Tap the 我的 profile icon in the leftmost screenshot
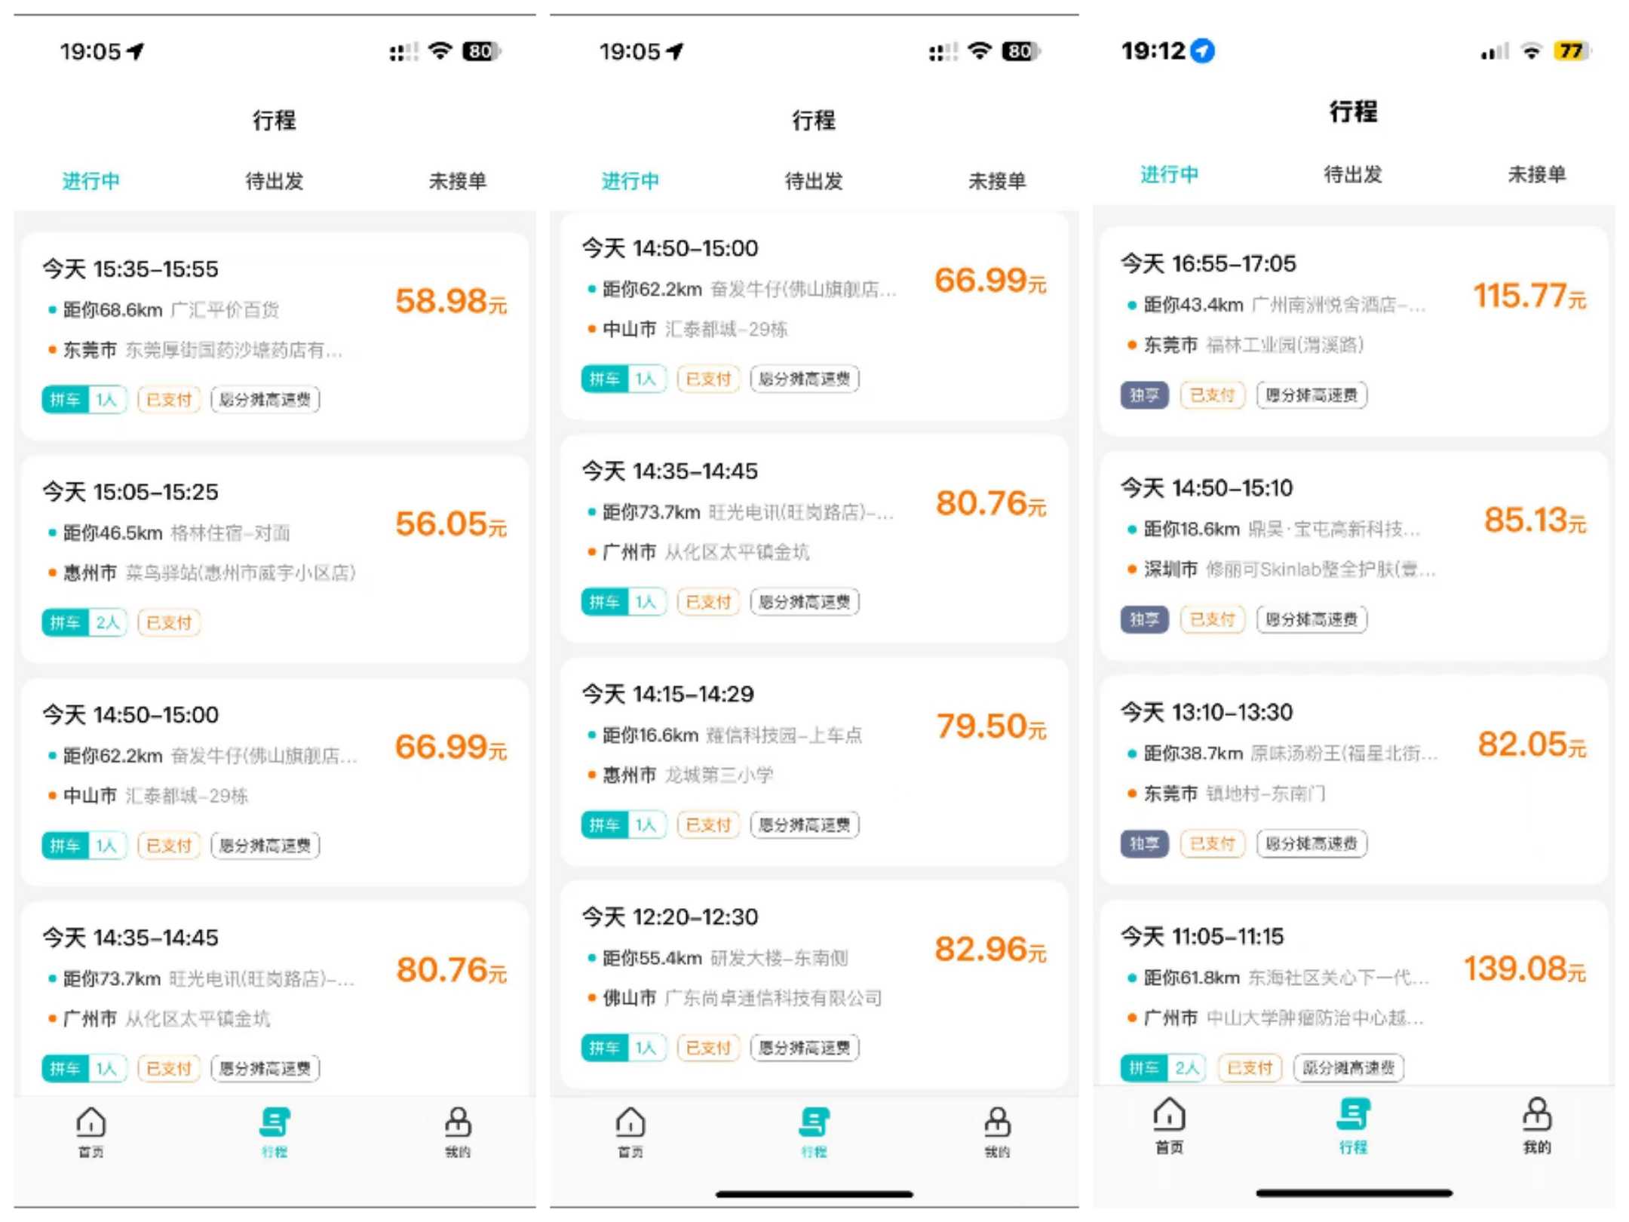1629x1222 pixels. tap(458, 1130)
